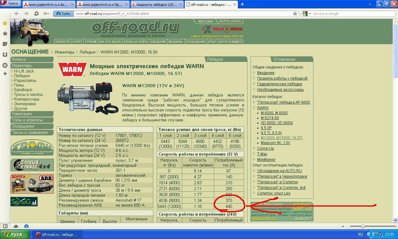Open the History clock panel in sidebar
Viewport: 398px width, 239px height.
(x=5, y=65)
